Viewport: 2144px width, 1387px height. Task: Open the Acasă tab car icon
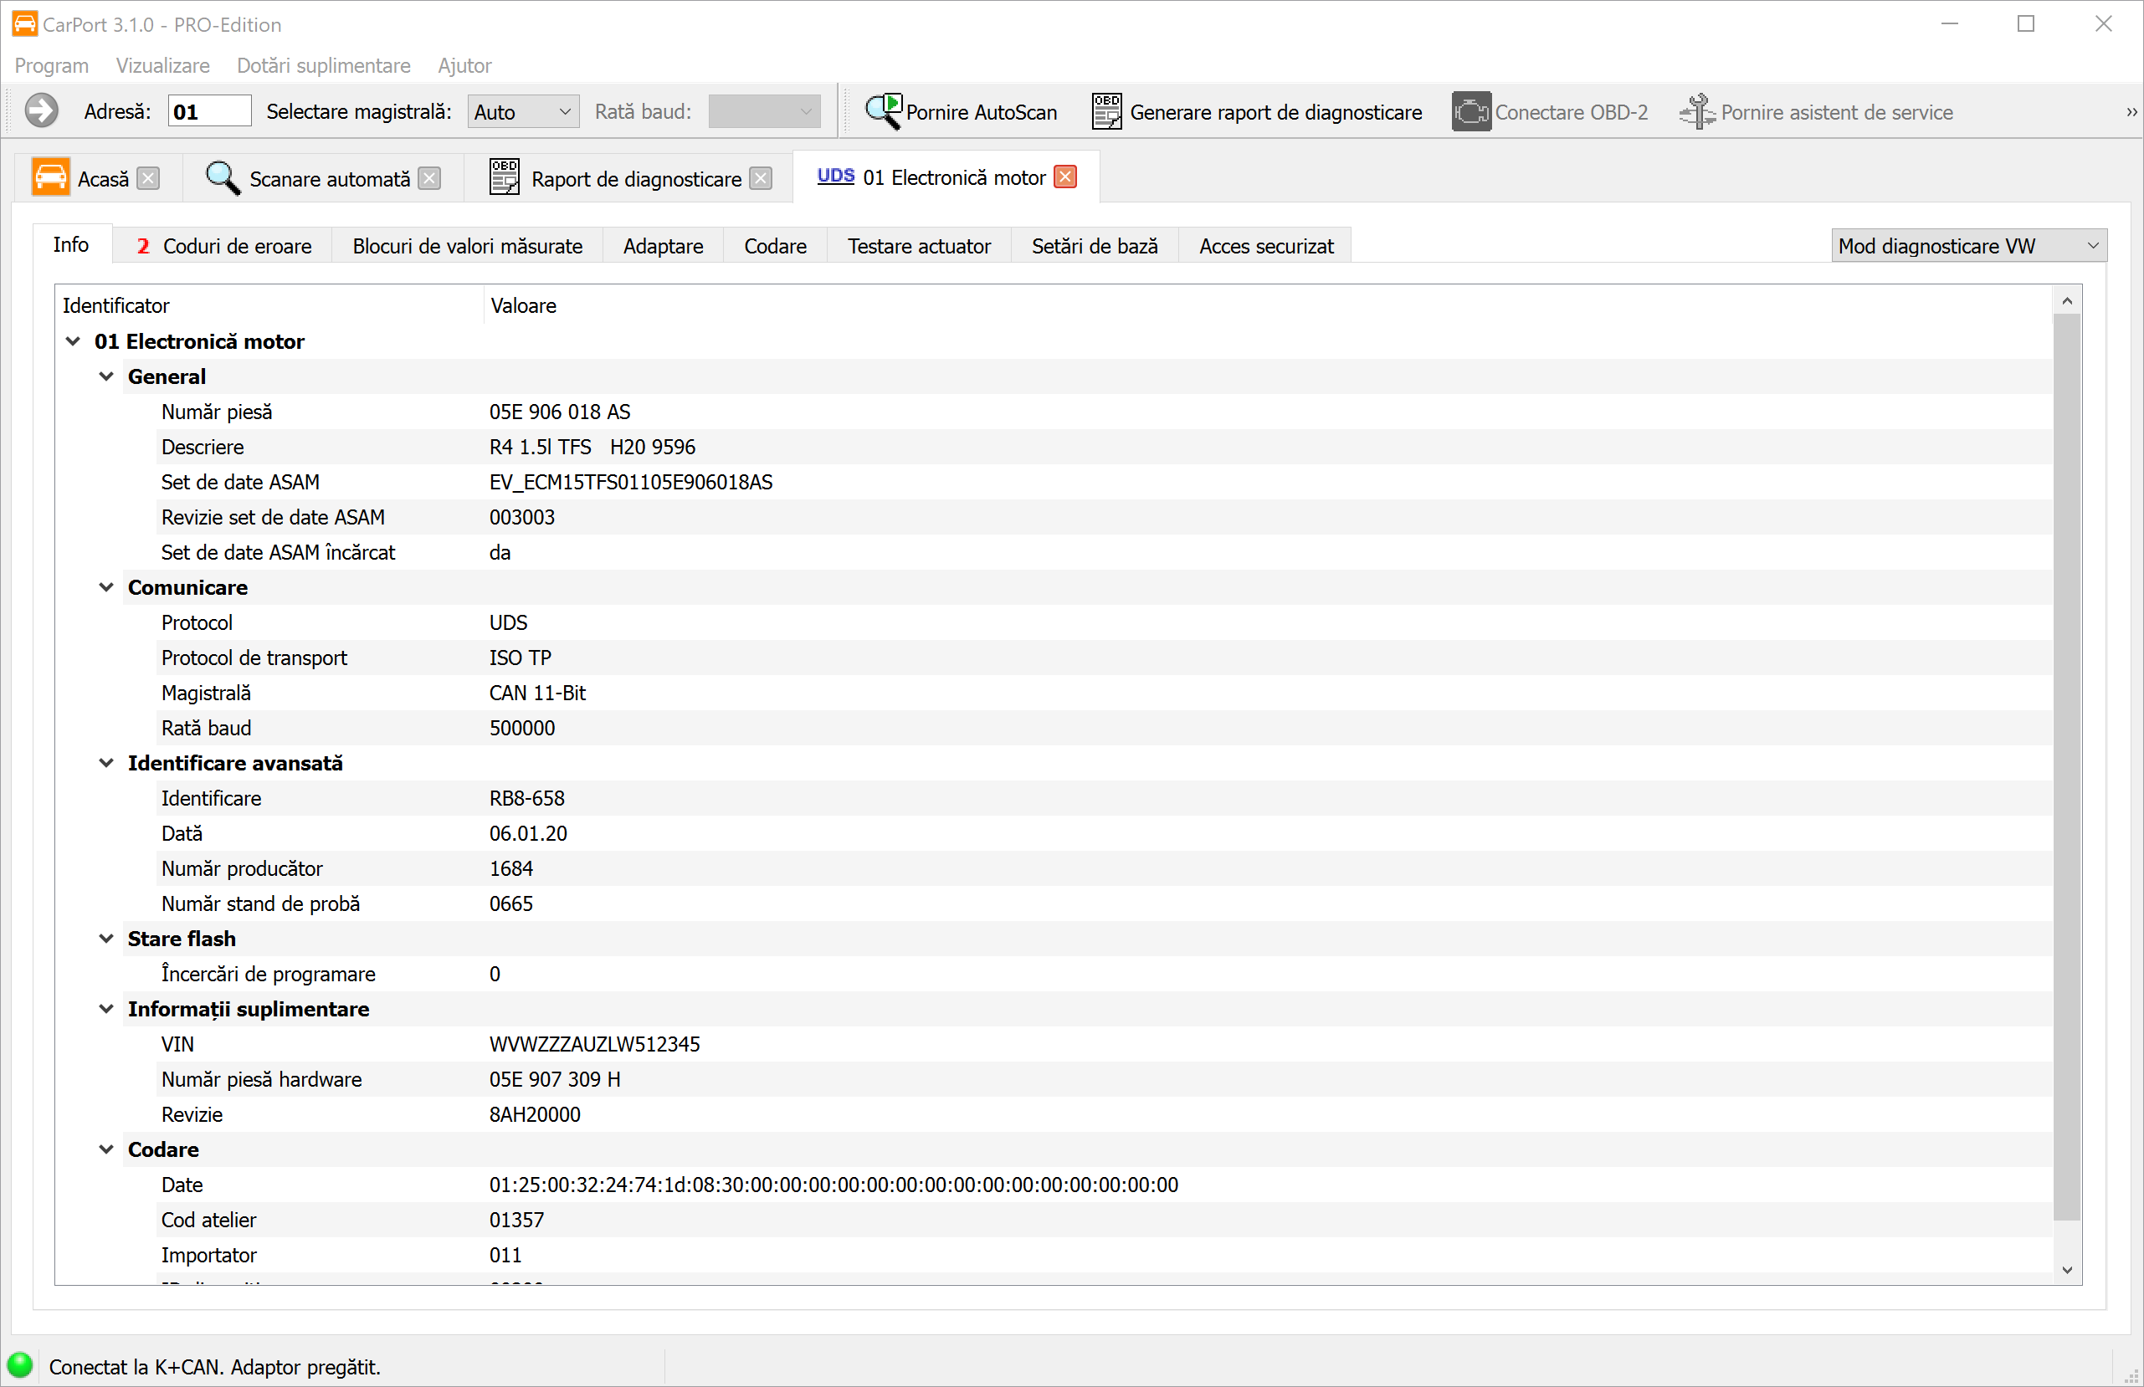tap(50, 177)
